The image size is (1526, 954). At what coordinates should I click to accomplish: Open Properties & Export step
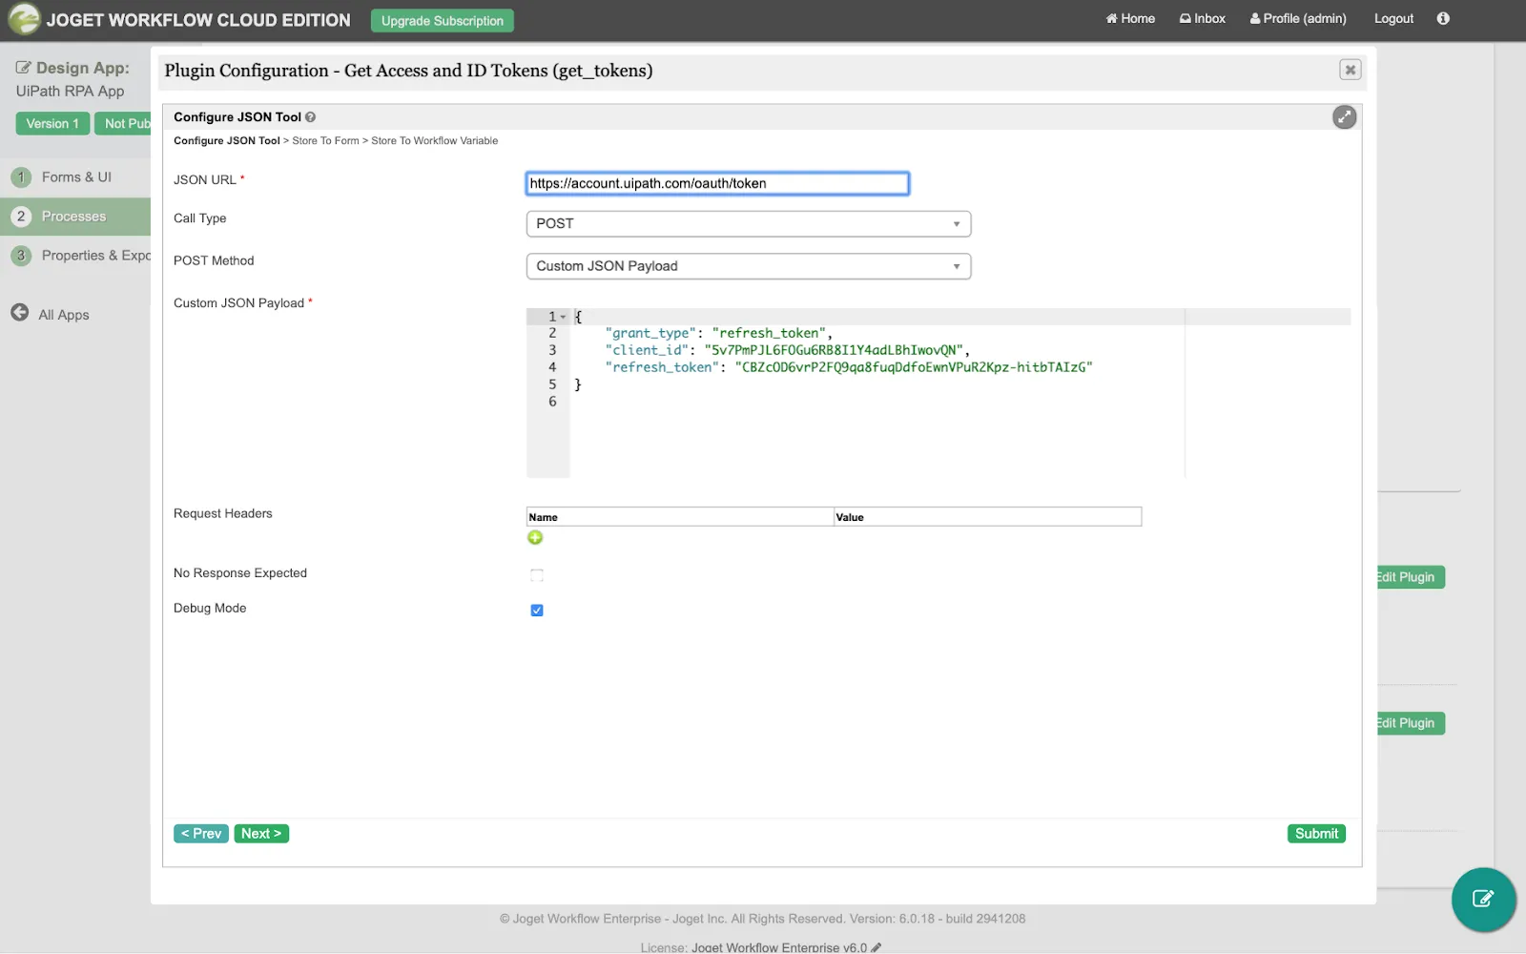[75, 256]
